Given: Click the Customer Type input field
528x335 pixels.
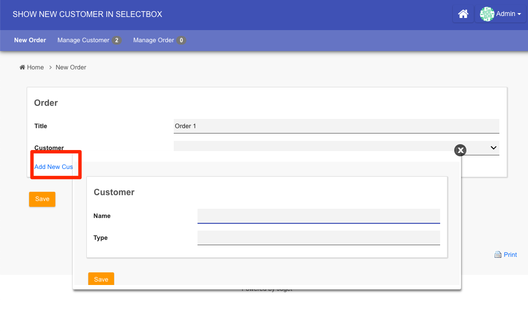Looking at the screenshot, I should click(318, 238).
